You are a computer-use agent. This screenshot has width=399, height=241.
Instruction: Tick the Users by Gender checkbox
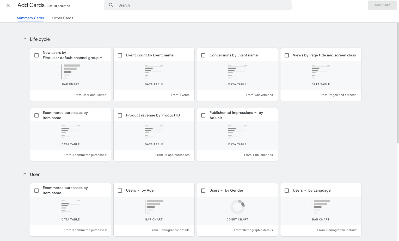click(x=203, y=191)
